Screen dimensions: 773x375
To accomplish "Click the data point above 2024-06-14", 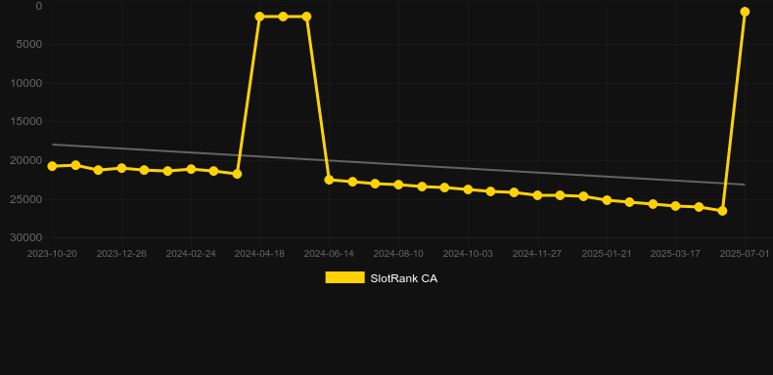I will pos(330,180).
